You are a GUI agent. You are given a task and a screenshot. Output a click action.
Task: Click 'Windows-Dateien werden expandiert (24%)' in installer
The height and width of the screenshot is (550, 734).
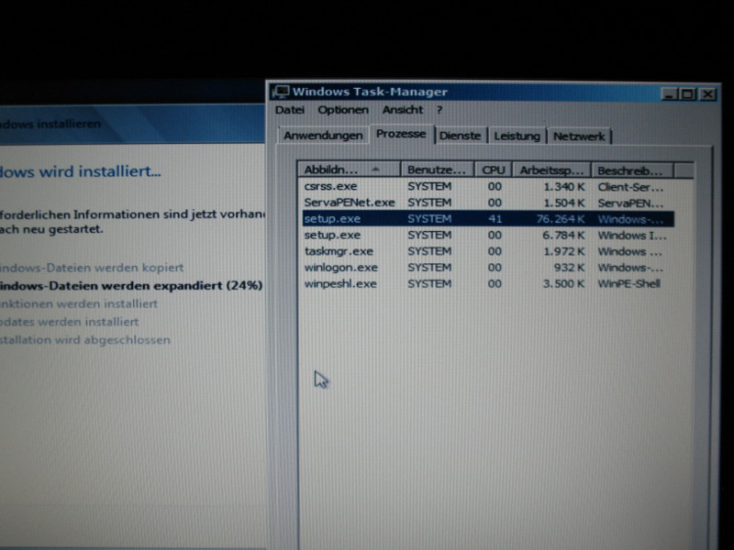tap(131, 285)
